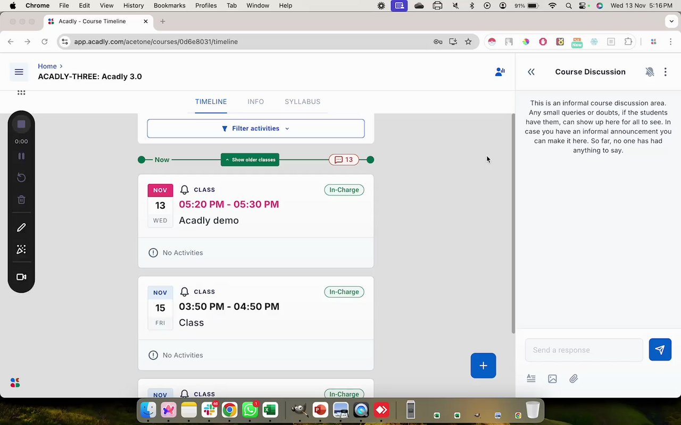Image resolution: width=681 pixels, height=425 pixels.
Task: Open the comments badge showing 13
Action: pyautogui.click(x=344, y=159)
